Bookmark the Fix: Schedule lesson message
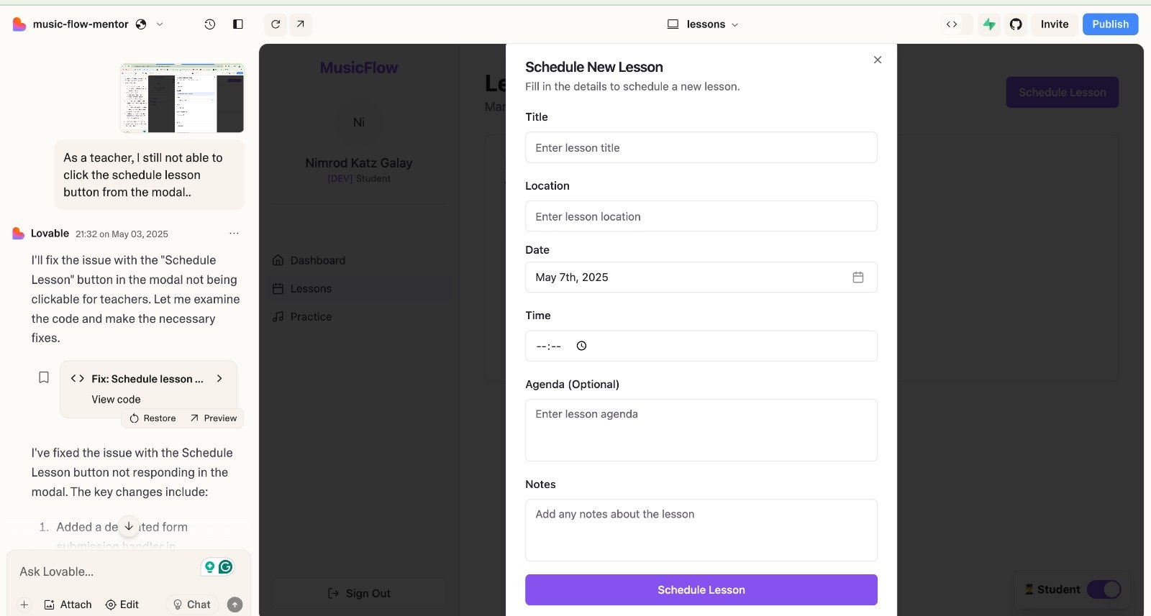The width and height of the screenshot is (1151, 616). 44,377
